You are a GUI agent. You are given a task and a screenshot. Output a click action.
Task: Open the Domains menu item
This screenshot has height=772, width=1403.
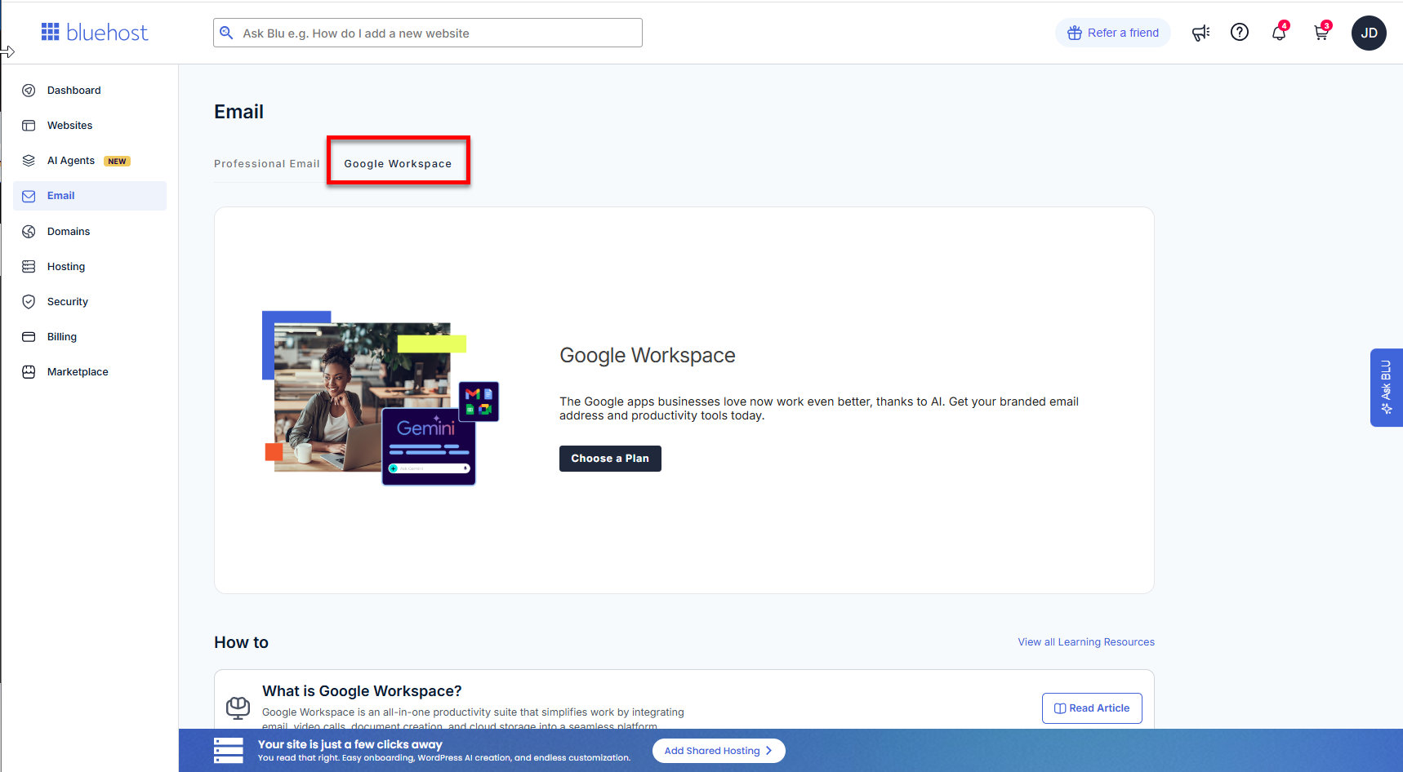[x=90, y=232]
